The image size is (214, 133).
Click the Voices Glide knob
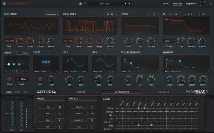point(52,79)
